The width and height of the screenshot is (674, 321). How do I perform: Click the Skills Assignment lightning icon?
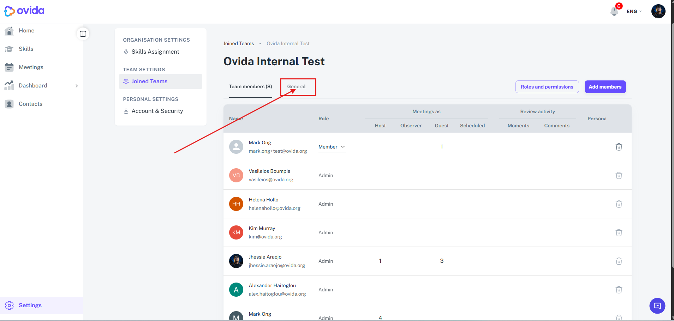(x=126, y=52)
